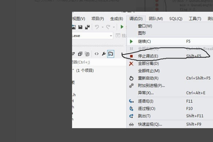Viewport: 213px width, 142px height.
Task: Click the Ctrl+Shift+F5 shortcut text
Action: tap(198, 78)
